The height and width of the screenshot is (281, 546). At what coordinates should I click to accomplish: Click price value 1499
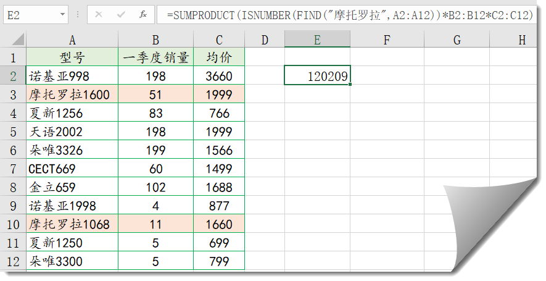point(219,168)
